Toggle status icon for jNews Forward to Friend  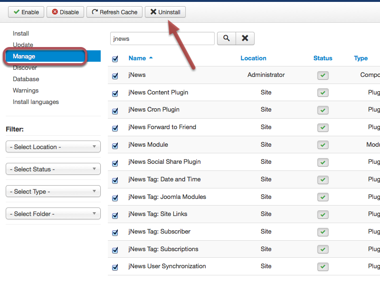[323, 128]
